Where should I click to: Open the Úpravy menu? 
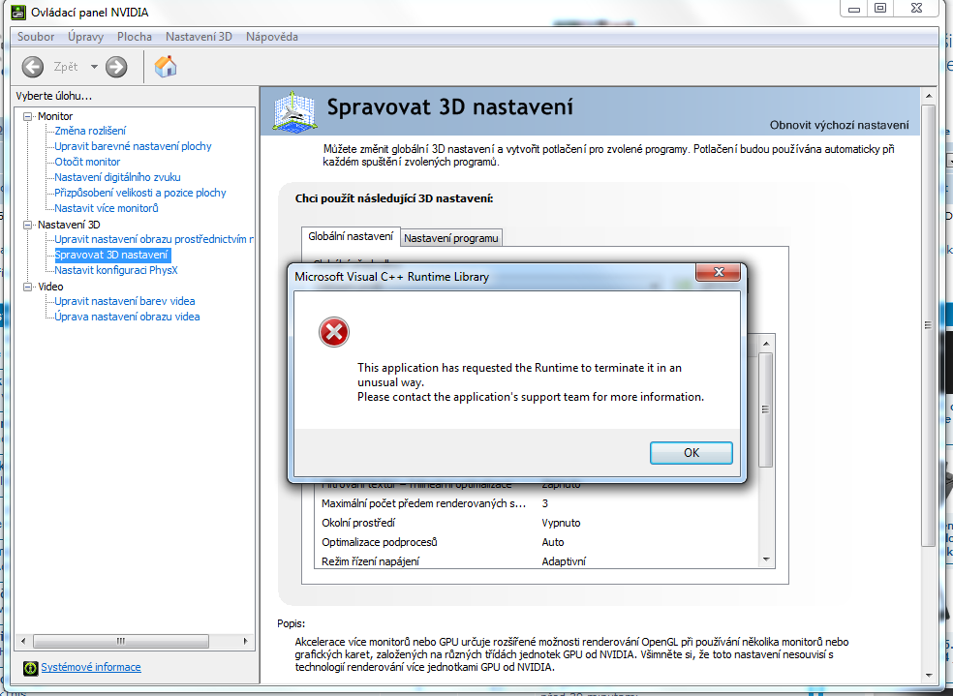tap(85, 37)
